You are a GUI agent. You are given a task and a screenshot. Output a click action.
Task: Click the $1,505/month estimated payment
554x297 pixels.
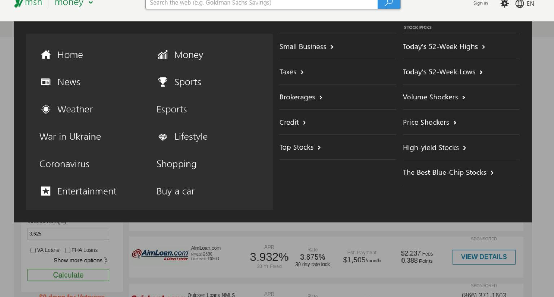pyautogui.click(x=362, y=260)
